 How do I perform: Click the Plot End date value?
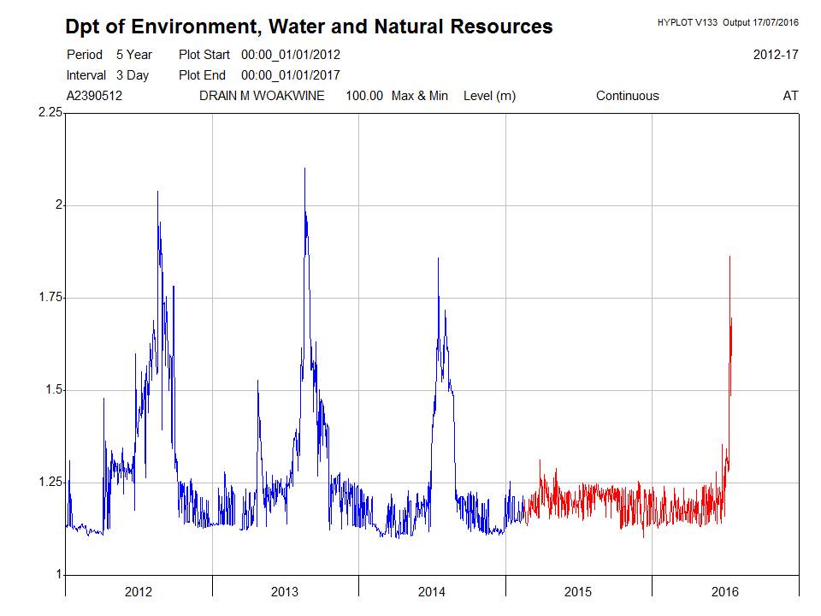pos(291,75)
